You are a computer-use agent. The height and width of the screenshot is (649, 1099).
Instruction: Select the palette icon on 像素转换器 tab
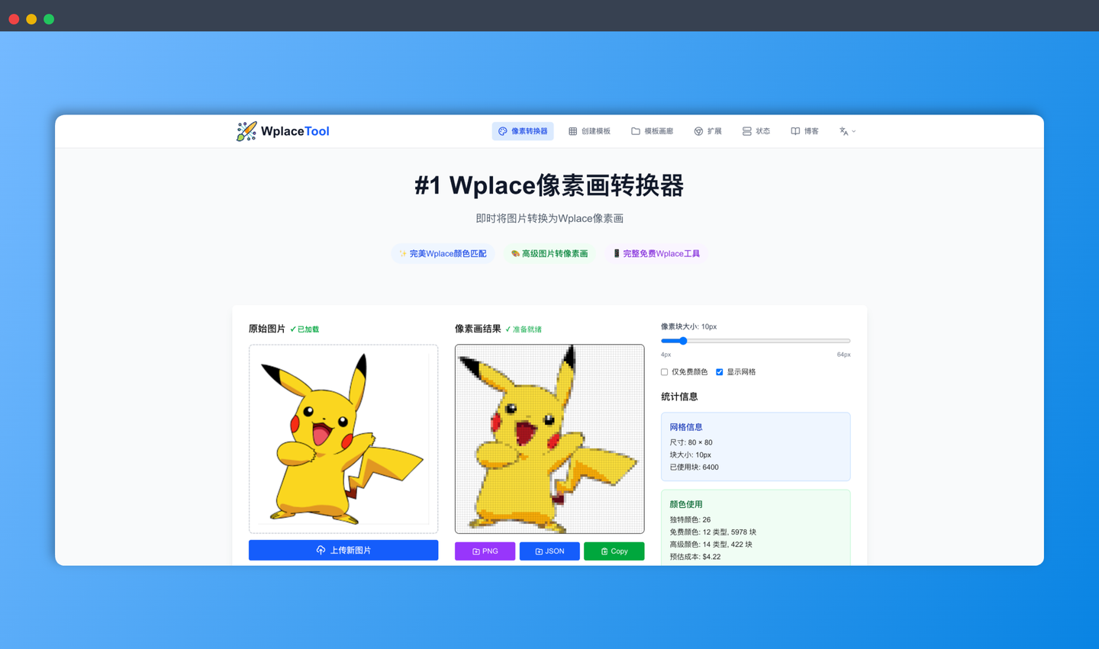[503, 130]
